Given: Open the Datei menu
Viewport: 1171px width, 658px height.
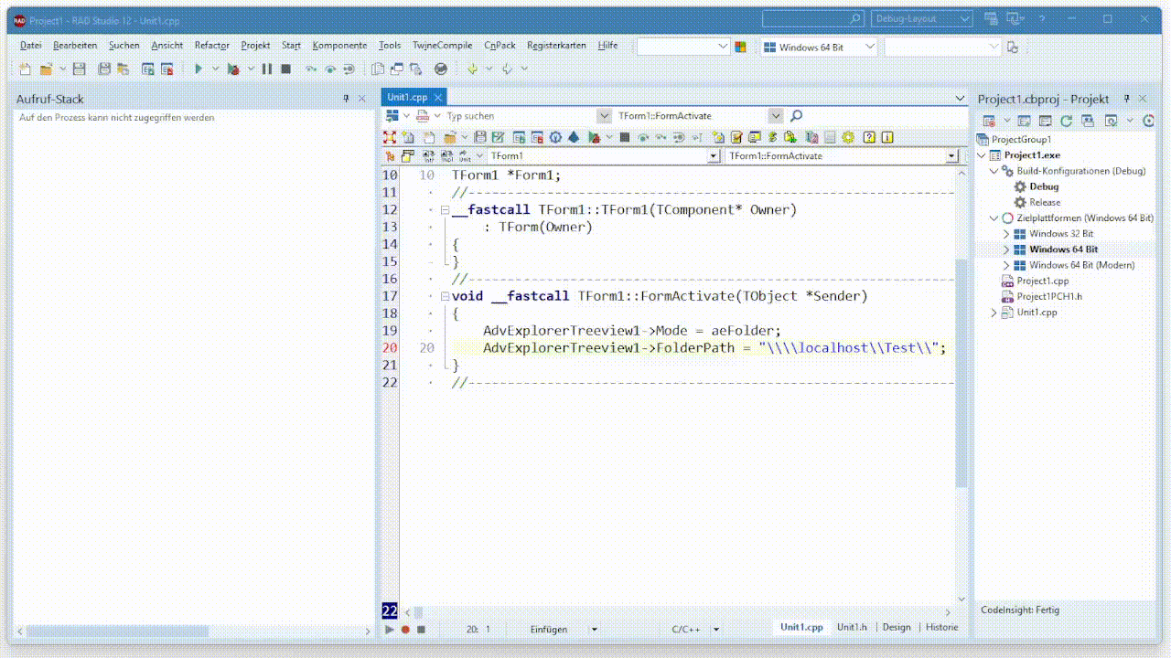Looking at the screenshot, I should tap(31, 45).
